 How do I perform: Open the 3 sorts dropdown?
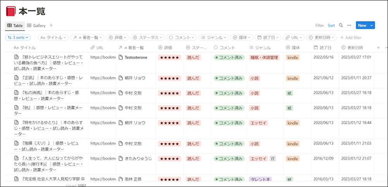[18, 37]
